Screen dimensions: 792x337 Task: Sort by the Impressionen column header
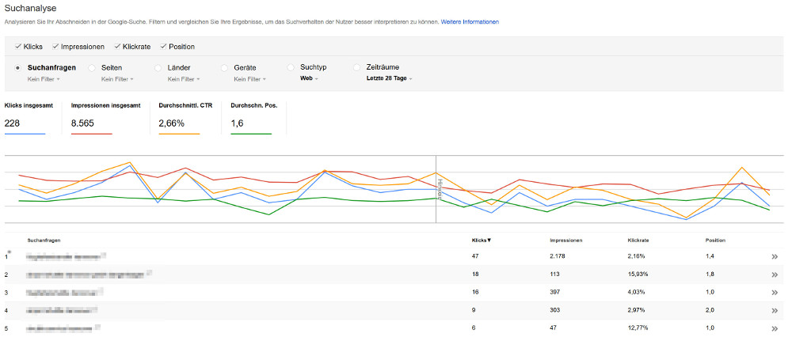pos(568,240)
